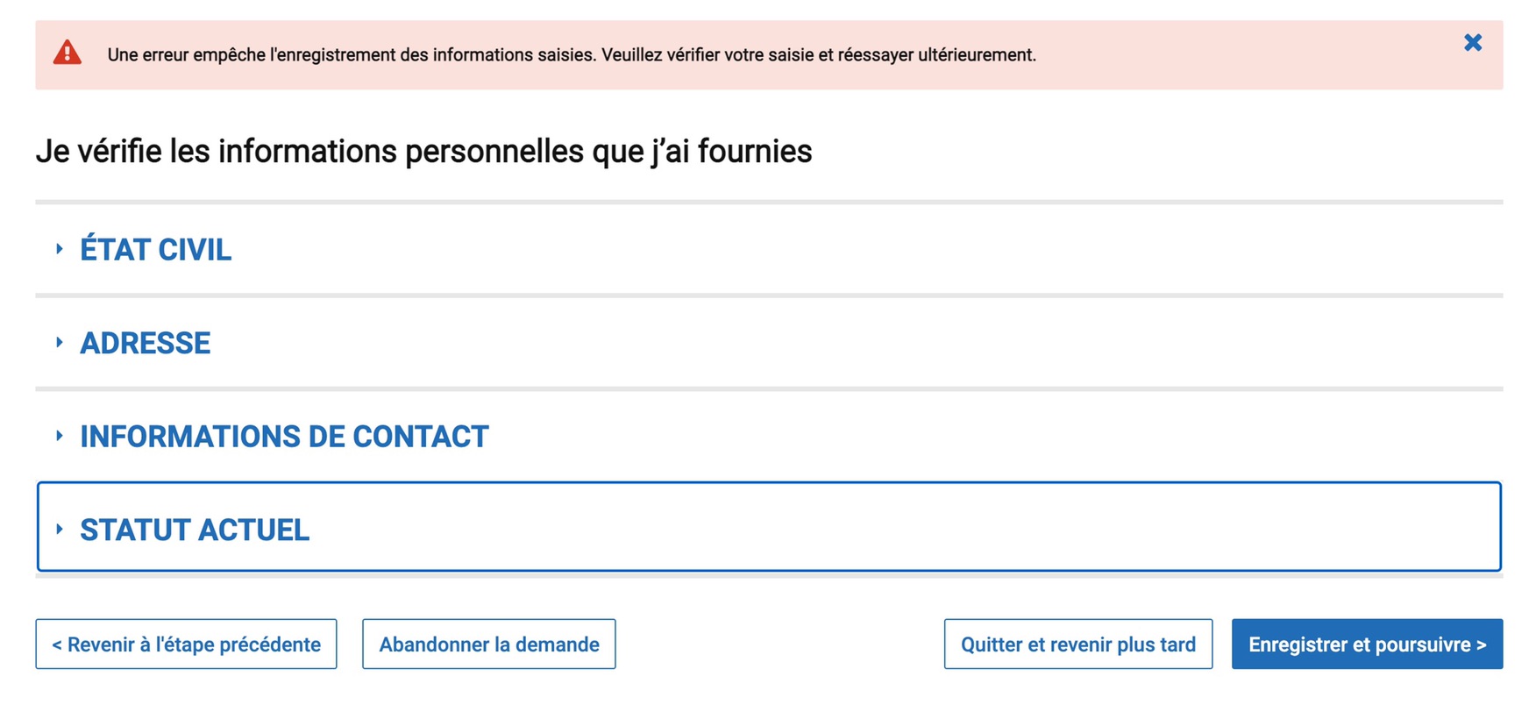Expand ÉTAT CIVIL using its arrow
Screen dimensions: 1536x712
59,249
